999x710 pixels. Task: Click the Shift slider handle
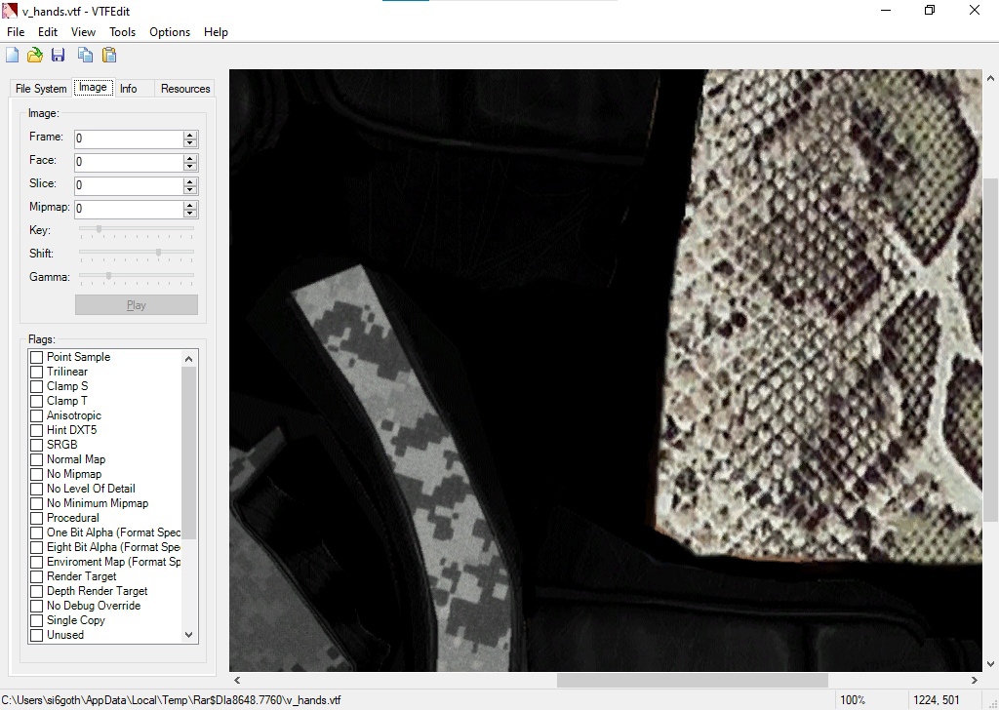159,253
